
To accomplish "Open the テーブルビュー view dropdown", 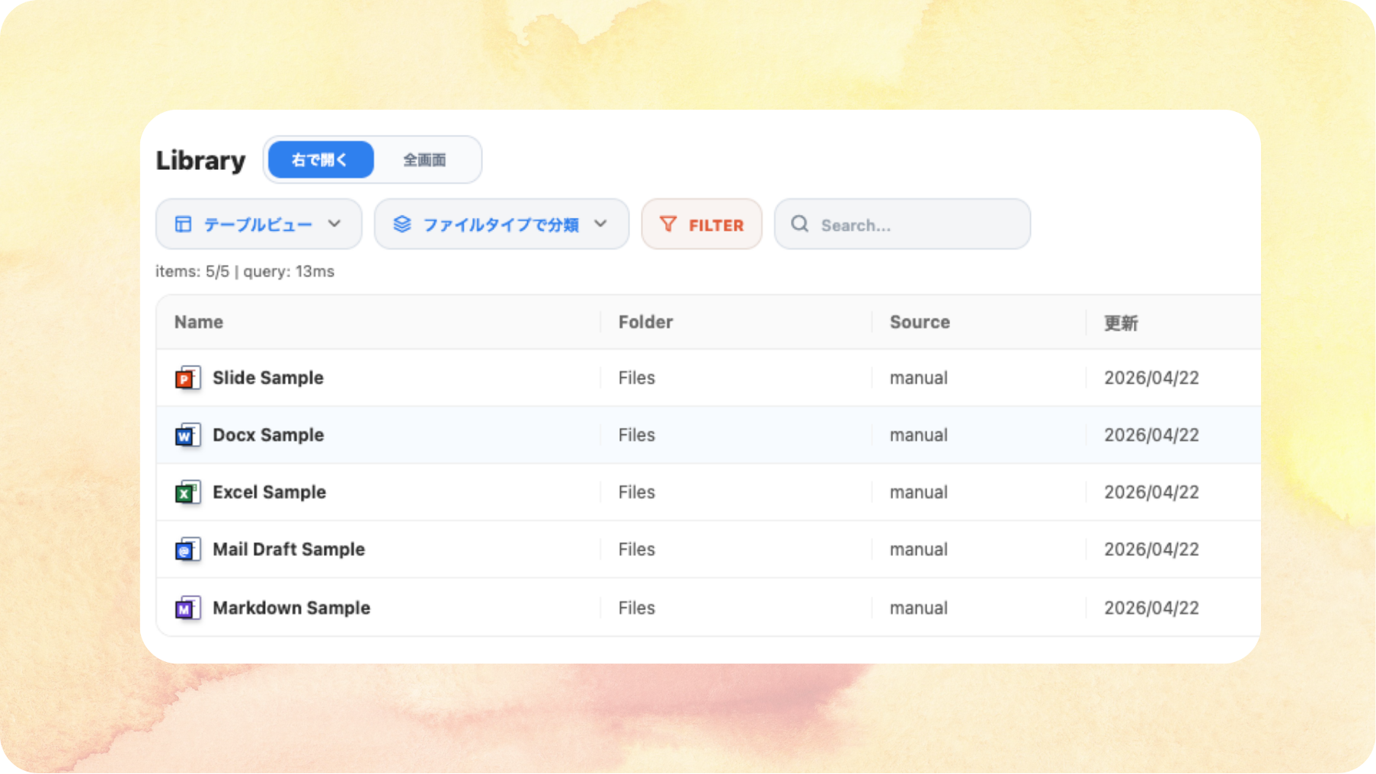I will tap(259, 224).
